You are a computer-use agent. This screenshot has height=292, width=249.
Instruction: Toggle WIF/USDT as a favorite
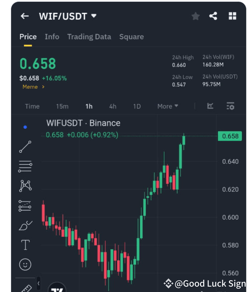195,16
